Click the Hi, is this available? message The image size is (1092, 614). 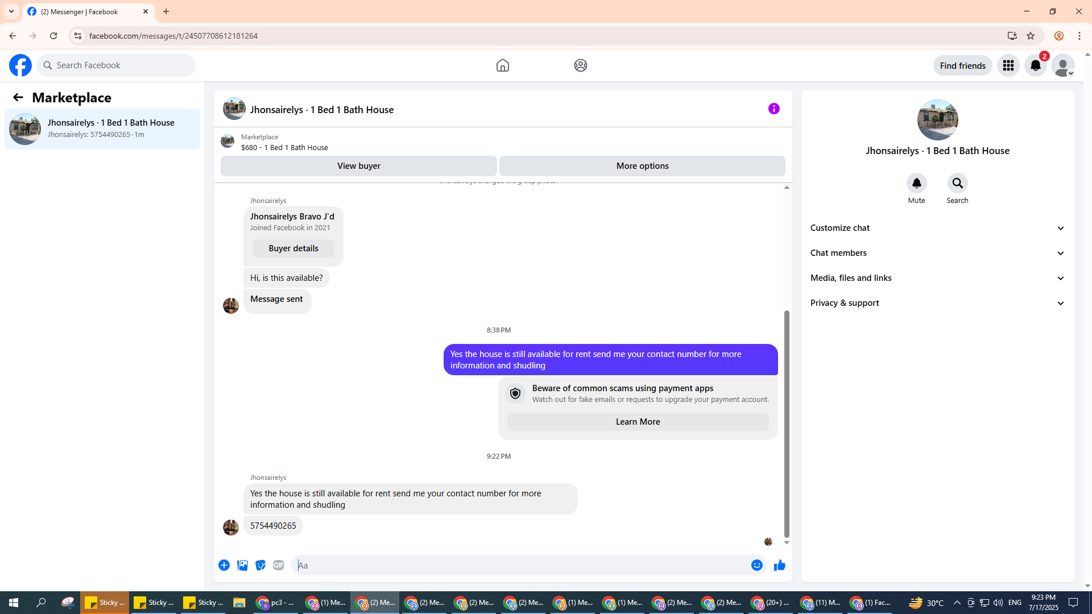[x=286, y=278]
